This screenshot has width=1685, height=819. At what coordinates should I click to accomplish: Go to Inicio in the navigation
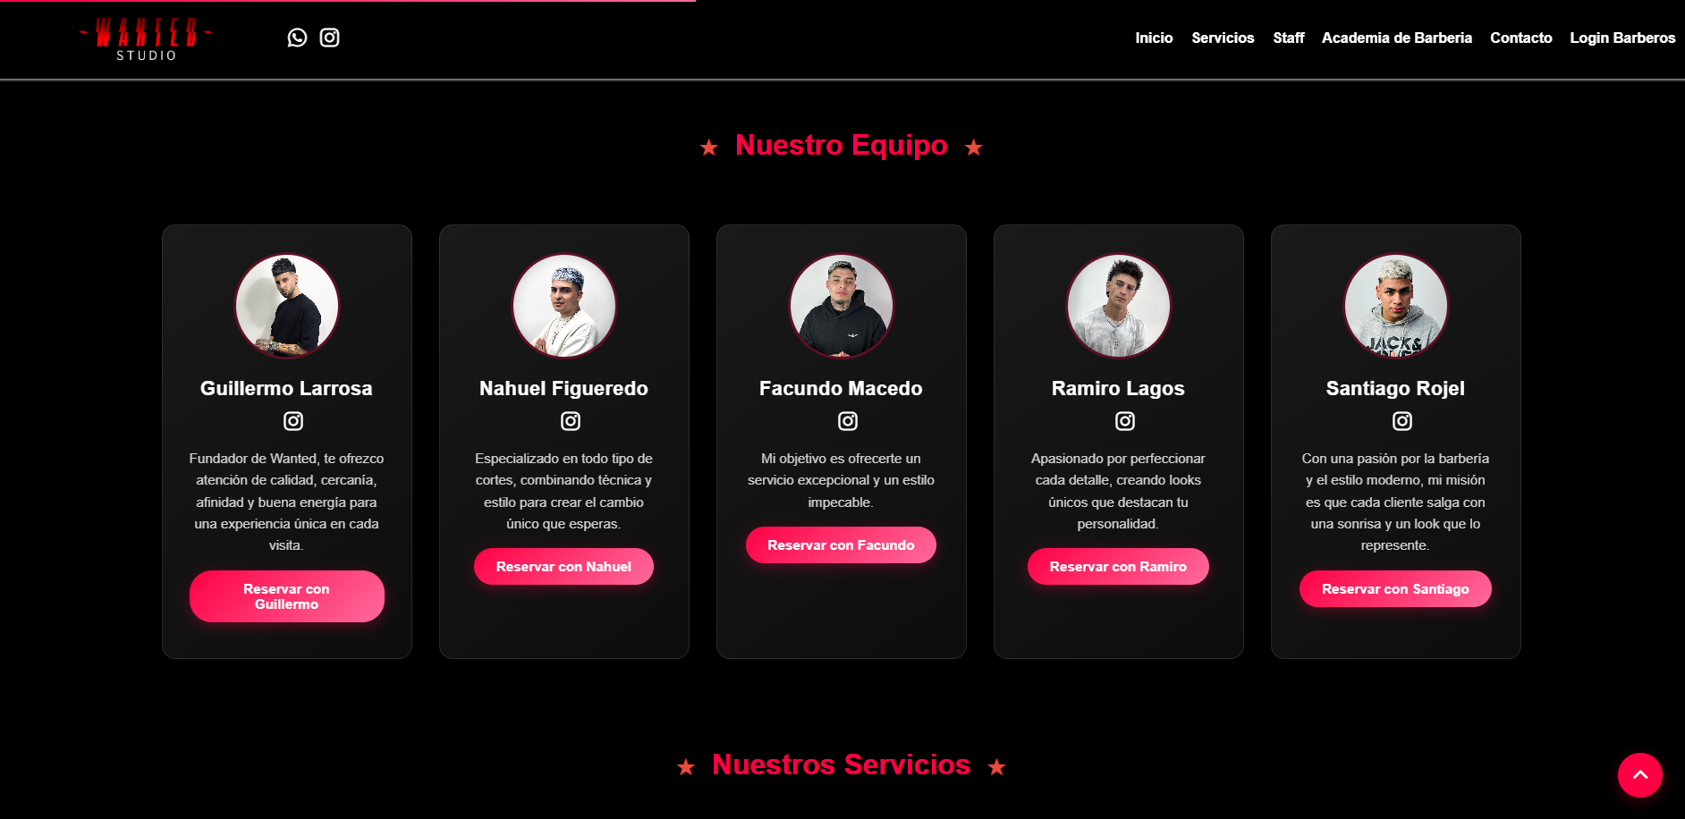coord(1154,38)
